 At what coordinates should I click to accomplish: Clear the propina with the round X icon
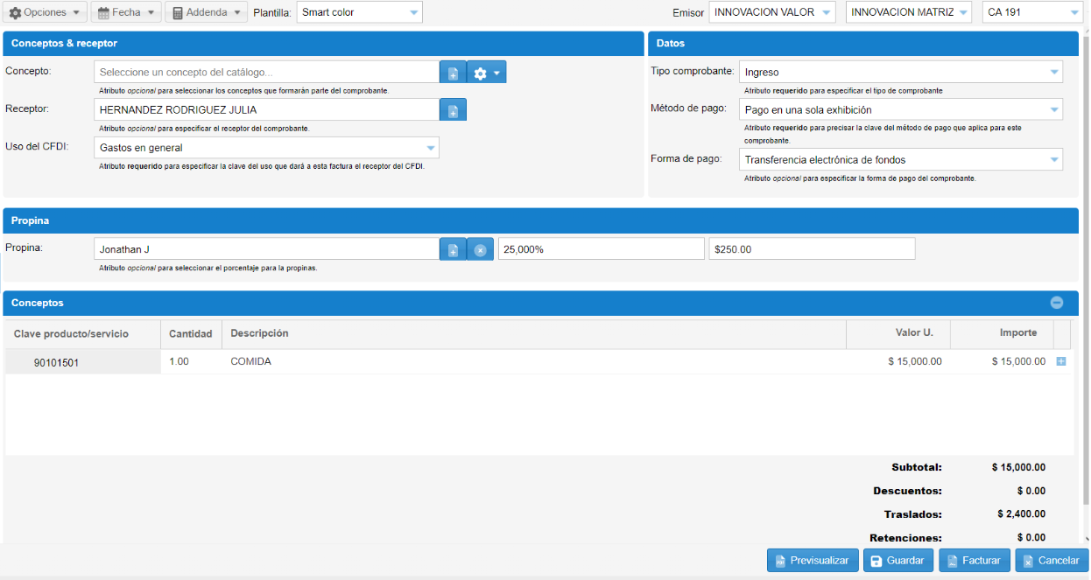pyautogui.click(x=480, y=249)
